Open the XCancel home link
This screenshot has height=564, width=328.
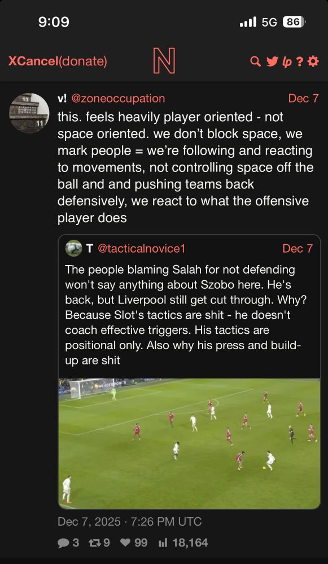click(x=33, y=61)
